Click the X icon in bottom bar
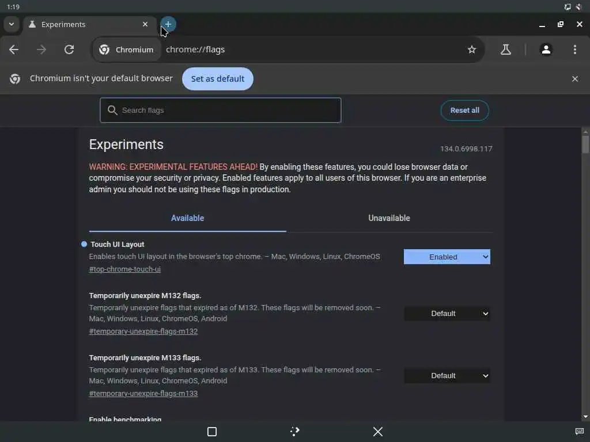Viewport: 590px width, 442px height. coord(378,432)
